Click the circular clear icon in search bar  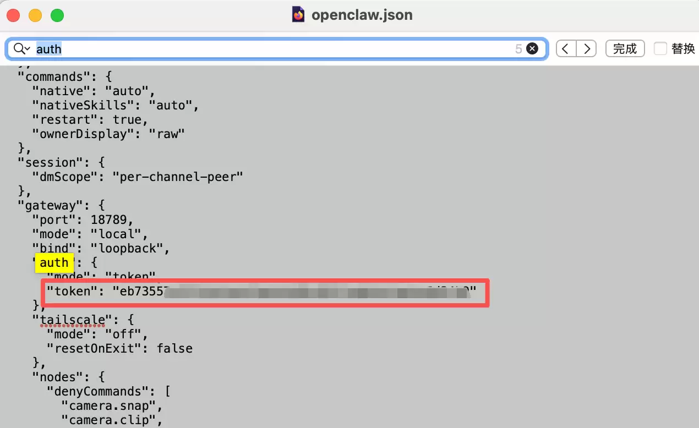(532, 48)
